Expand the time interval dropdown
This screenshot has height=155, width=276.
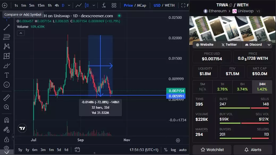click(x=69, y=5)
